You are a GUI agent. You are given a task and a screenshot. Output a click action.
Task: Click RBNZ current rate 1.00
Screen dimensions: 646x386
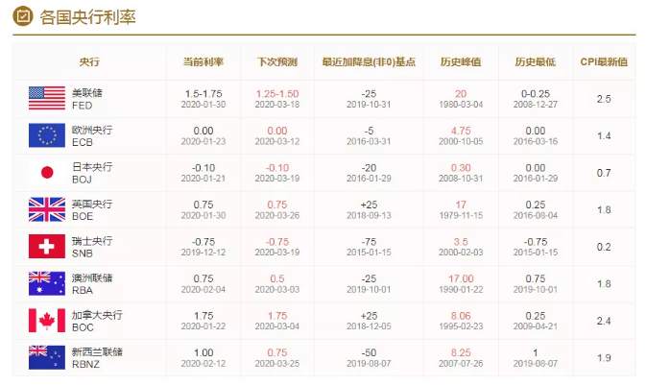point(203,353)
